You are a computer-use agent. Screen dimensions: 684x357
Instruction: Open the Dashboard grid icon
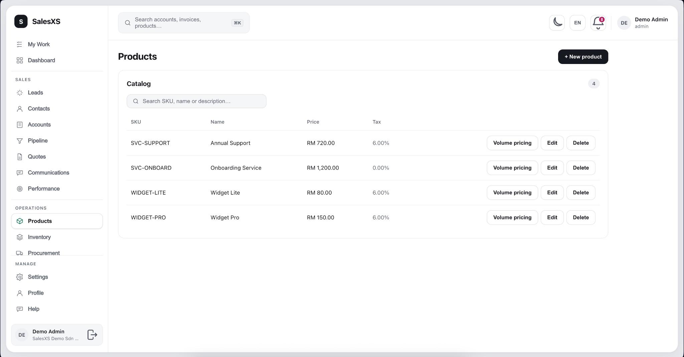pos(20,60)
